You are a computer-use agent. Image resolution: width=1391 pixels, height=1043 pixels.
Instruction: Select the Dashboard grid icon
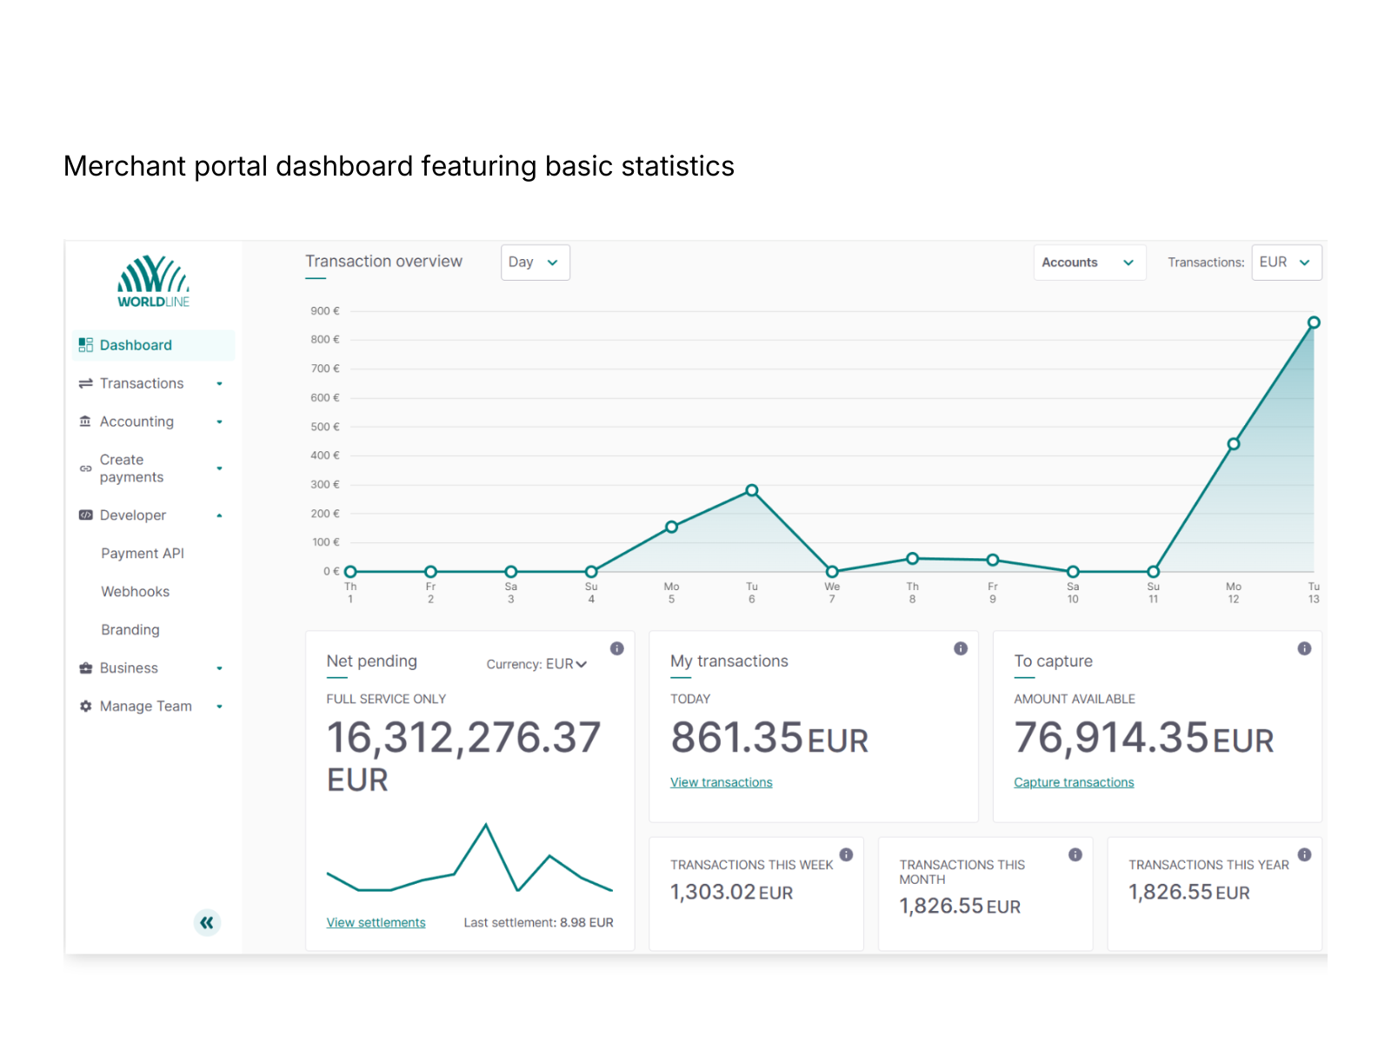(x=85, y=345)
